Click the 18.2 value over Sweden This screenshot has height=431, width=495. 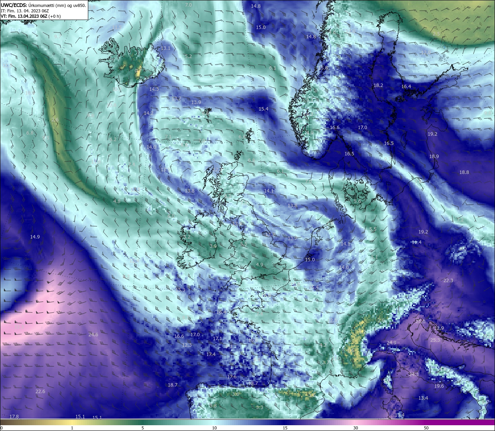(378, 85)
